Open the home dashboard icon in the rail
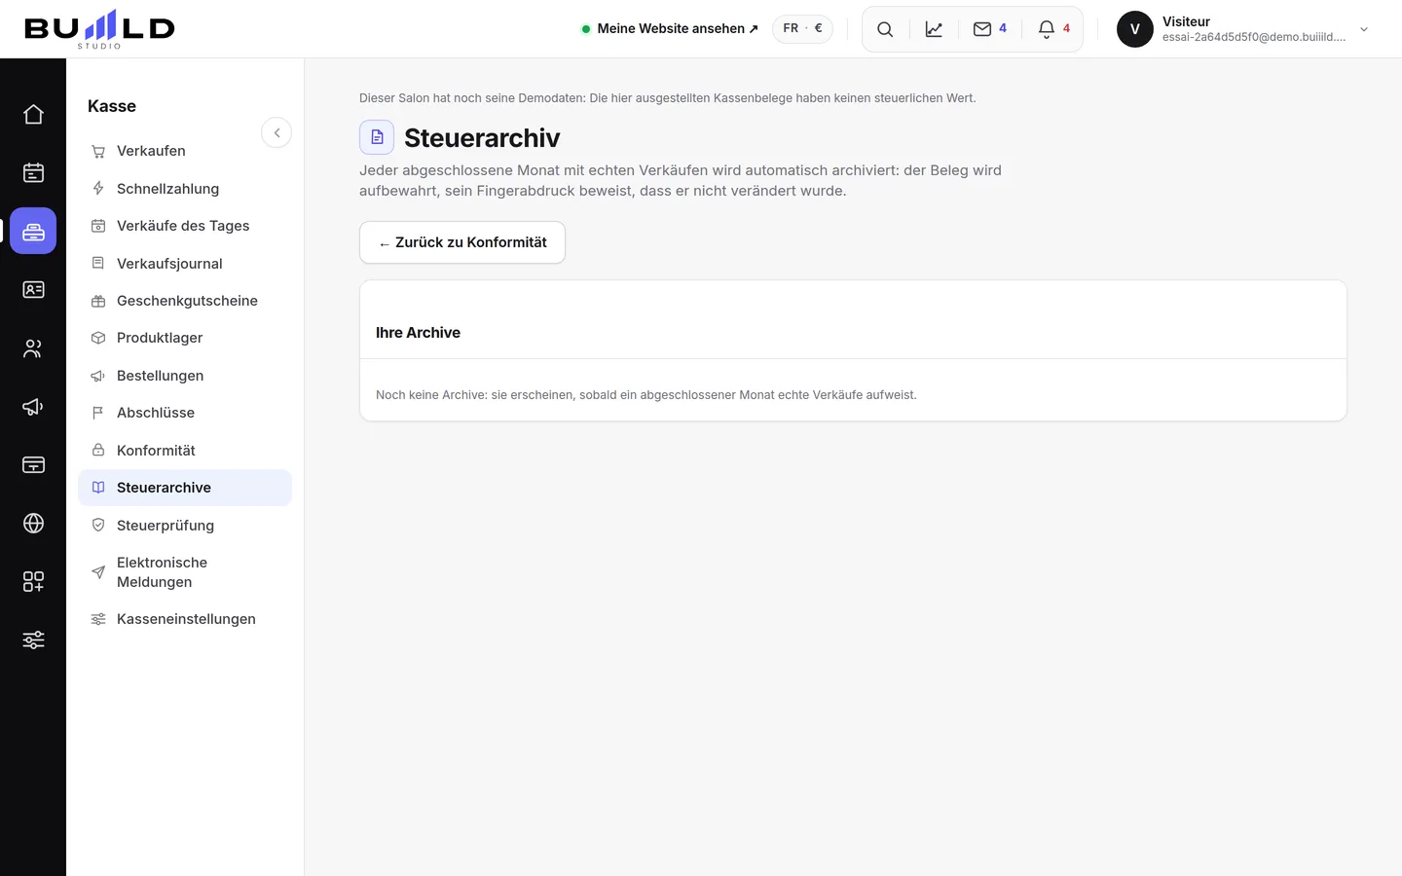This screenshot has height=876, width=1402. [33, 115]
